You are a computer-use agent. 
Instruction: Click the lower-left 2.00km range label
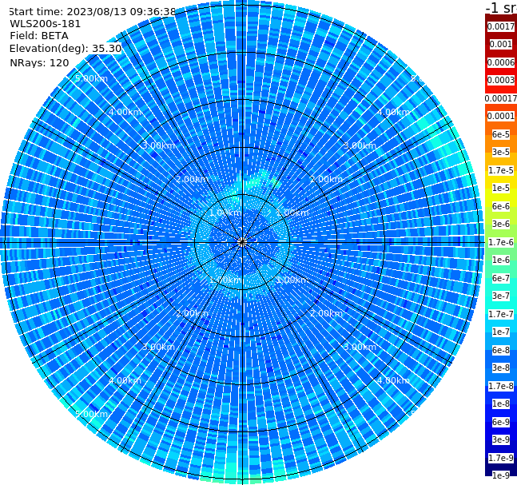[192, 313]
